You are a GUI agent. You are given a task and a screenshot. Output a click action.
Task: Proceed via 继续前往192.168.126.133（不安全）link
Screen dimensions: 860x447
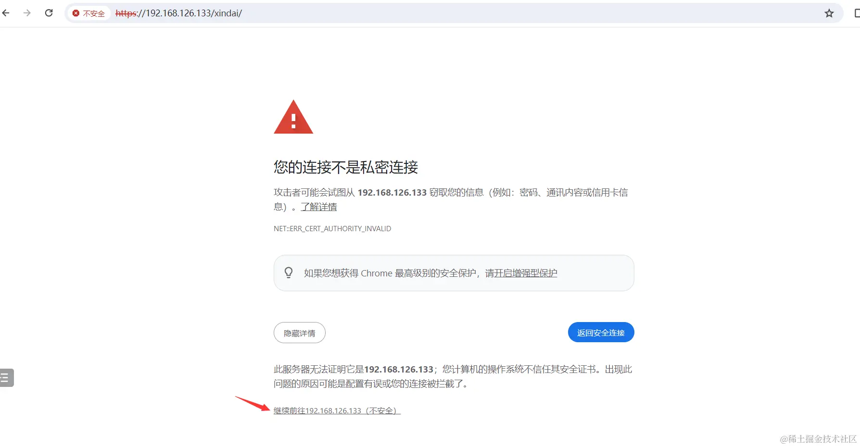[x=337, y=410]
